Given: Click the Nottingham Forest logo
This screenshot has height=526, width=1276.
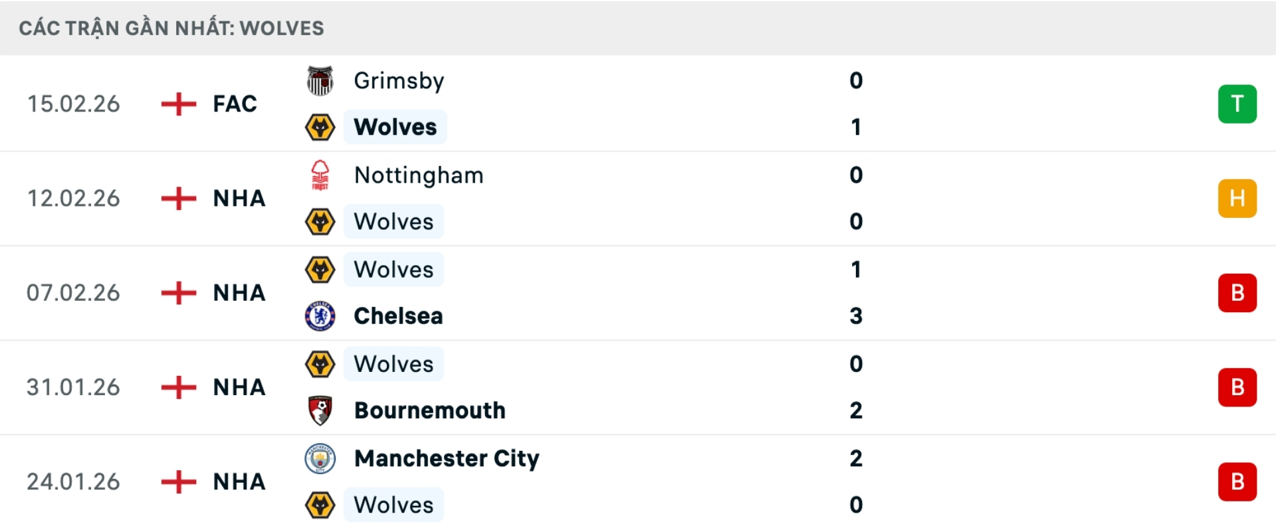Looking at the screenshot, I should point(321,175).
